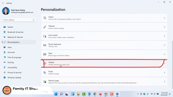The image size is (173, 97).
Task: Expand the Fonts row chevron
Action: coord(164,72)
